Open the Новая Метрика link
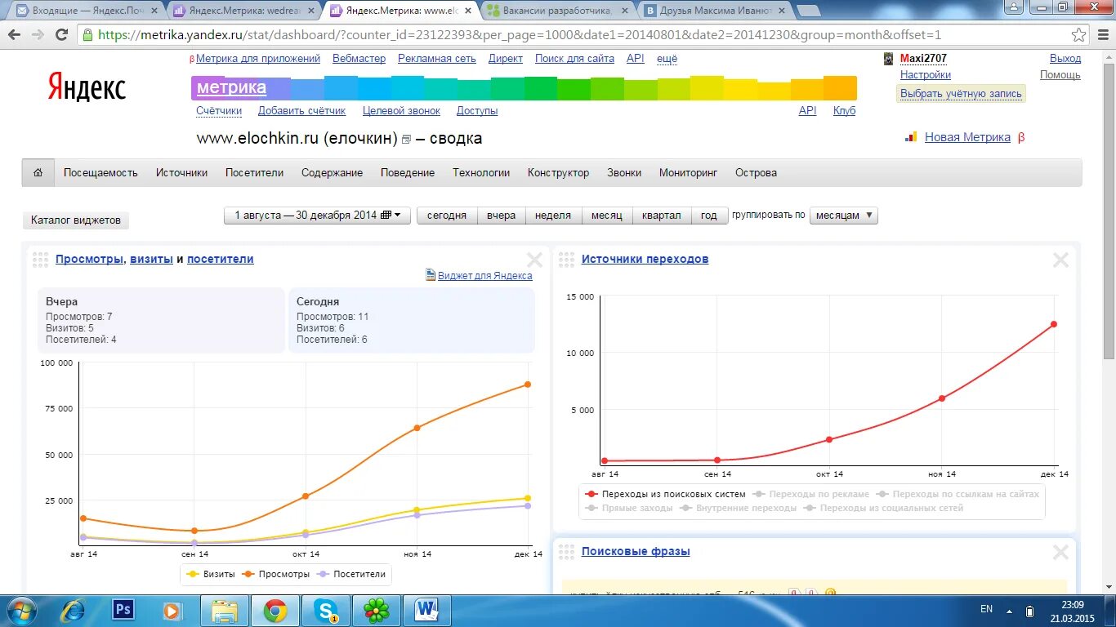The width and height of the screenshot is (1116, 627). click(x=967, y=137)
